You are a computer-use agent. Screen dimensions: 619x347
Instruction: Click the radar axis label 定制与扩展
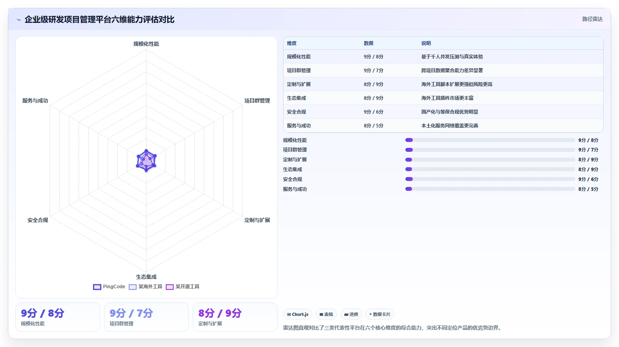257,220
